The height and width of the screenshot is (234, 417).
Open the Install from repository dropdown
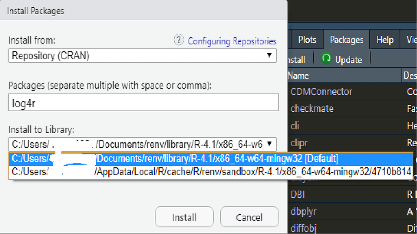(270, 56)
